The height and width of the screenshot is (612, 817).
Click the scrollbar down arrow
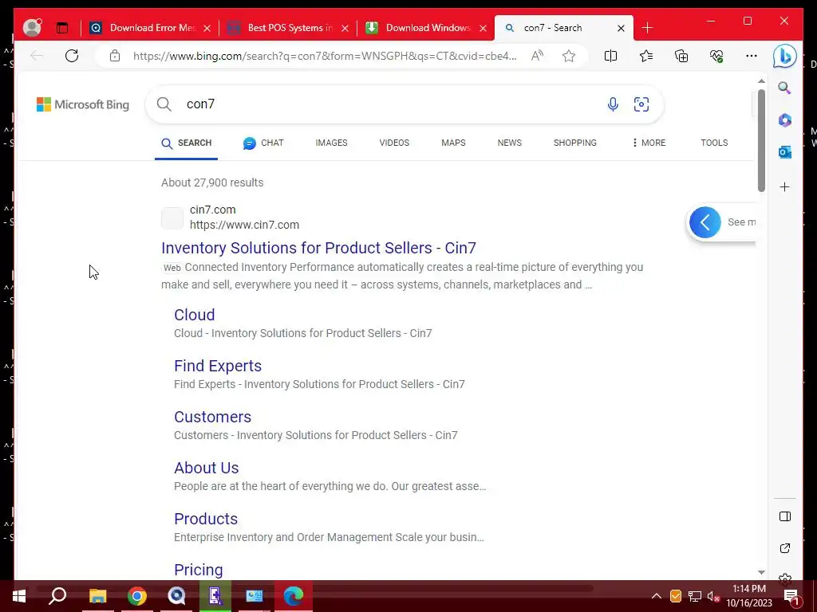pos(761,572)
